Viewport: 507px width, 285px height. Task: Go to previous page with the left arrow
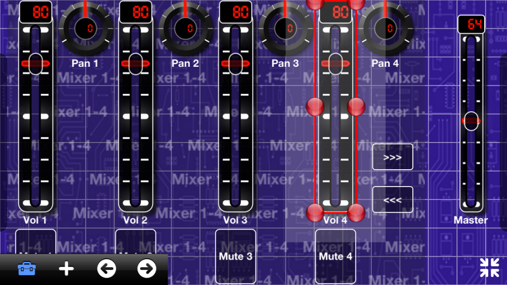pos(106,269)
